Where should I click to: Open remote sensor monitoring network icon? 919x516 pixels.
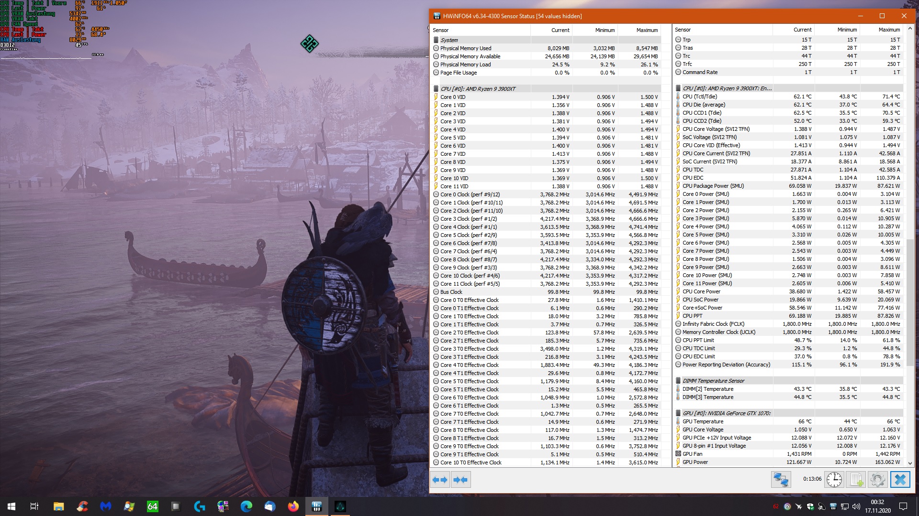coord(781,480)
